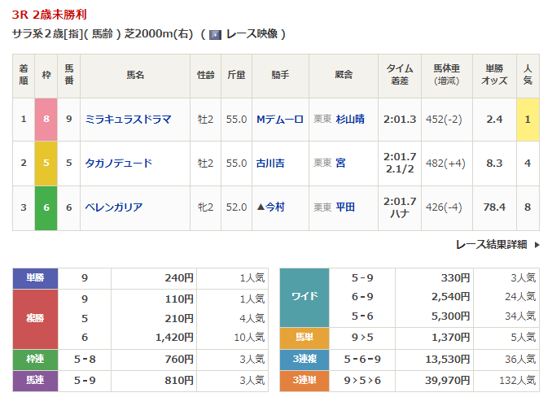Click the green frame number 6 cell
This screenshot has width=552, height=397.
pyautogui.click(x=46, y=207)
